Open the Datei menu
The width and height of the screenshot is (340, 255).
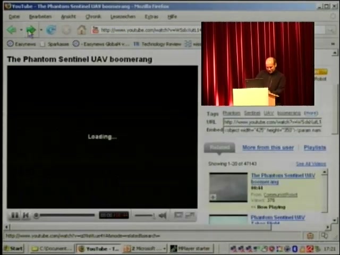point(14,16)
